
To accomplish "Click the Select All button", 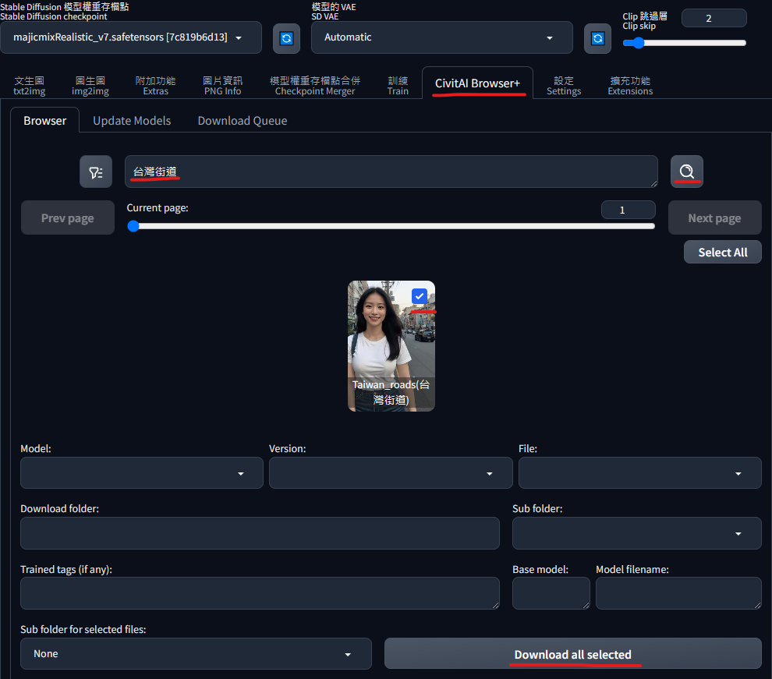I will point(722,252).
